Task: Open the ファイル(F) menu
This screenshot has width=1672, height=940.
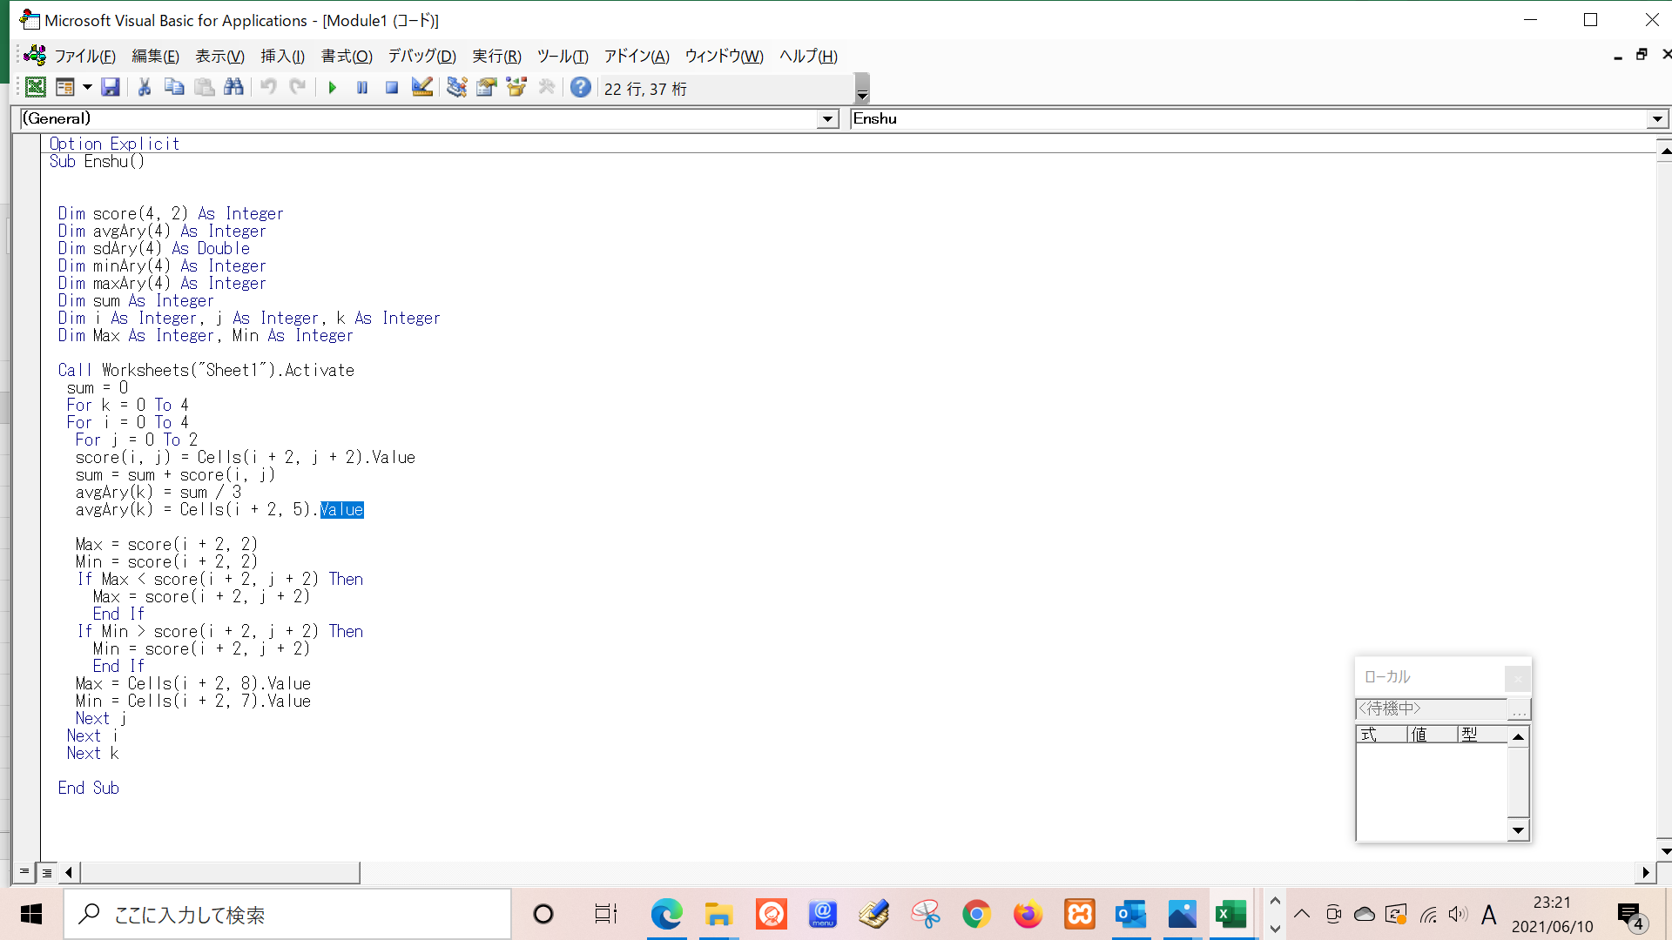Action: tap(84, 57)
